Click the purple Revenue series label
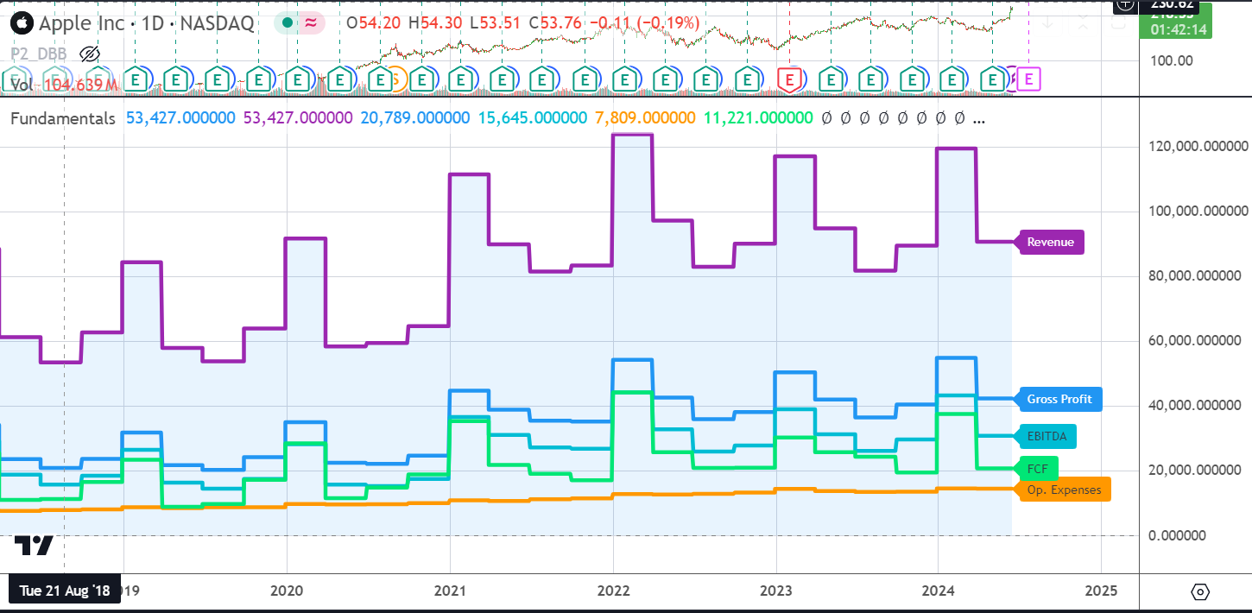1252x613 pixels. point(1050,243)
